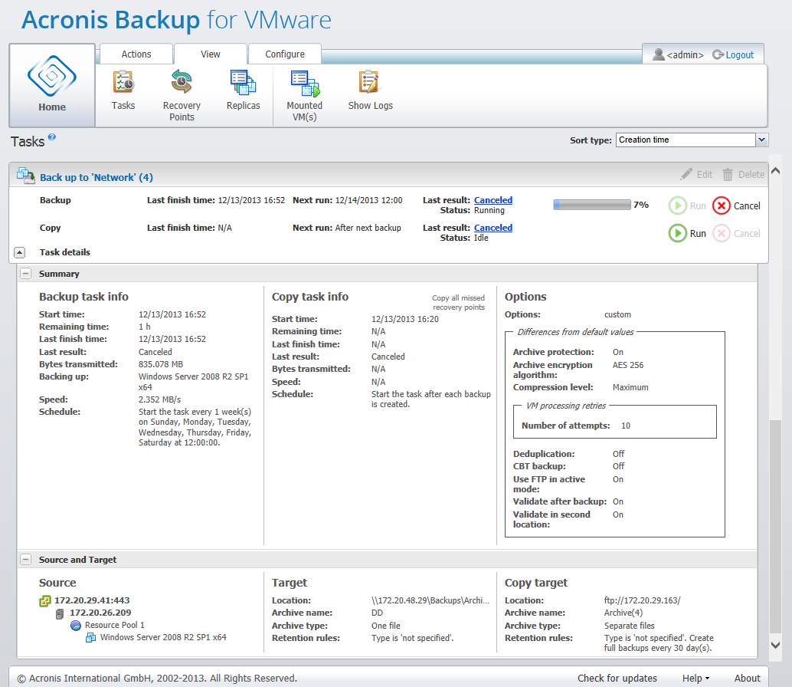Click the Sort type dropdown arrow
The width and height of the screenshot is (792, 687).
pos(761,140)
